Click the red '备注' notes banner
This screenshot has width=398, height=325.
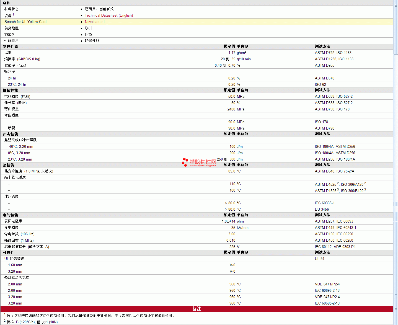click(197, 309)
